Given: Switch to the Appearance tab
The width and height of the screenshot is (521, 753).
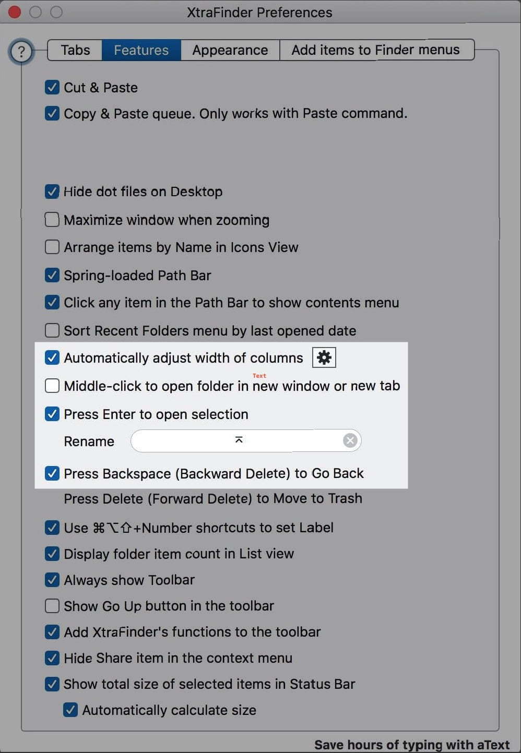Looking at the screenshot, I should 230,50.
